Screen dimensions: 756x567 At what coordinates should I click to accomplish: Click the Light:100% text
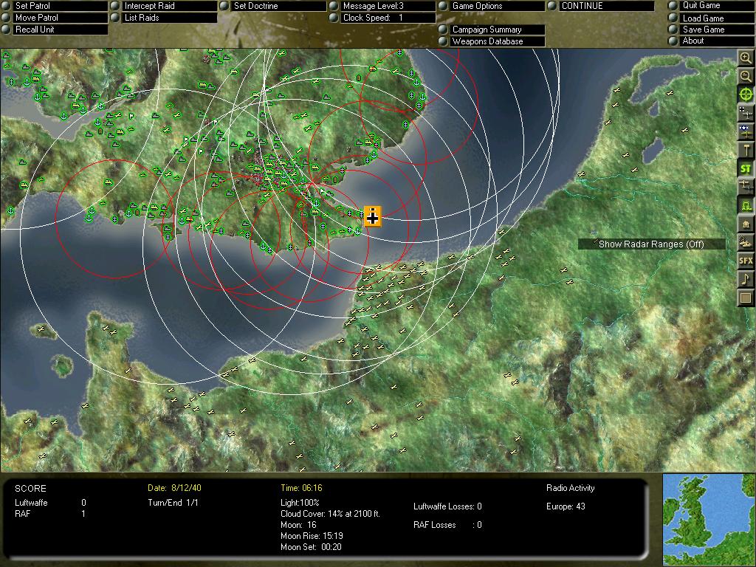point(300,502)
